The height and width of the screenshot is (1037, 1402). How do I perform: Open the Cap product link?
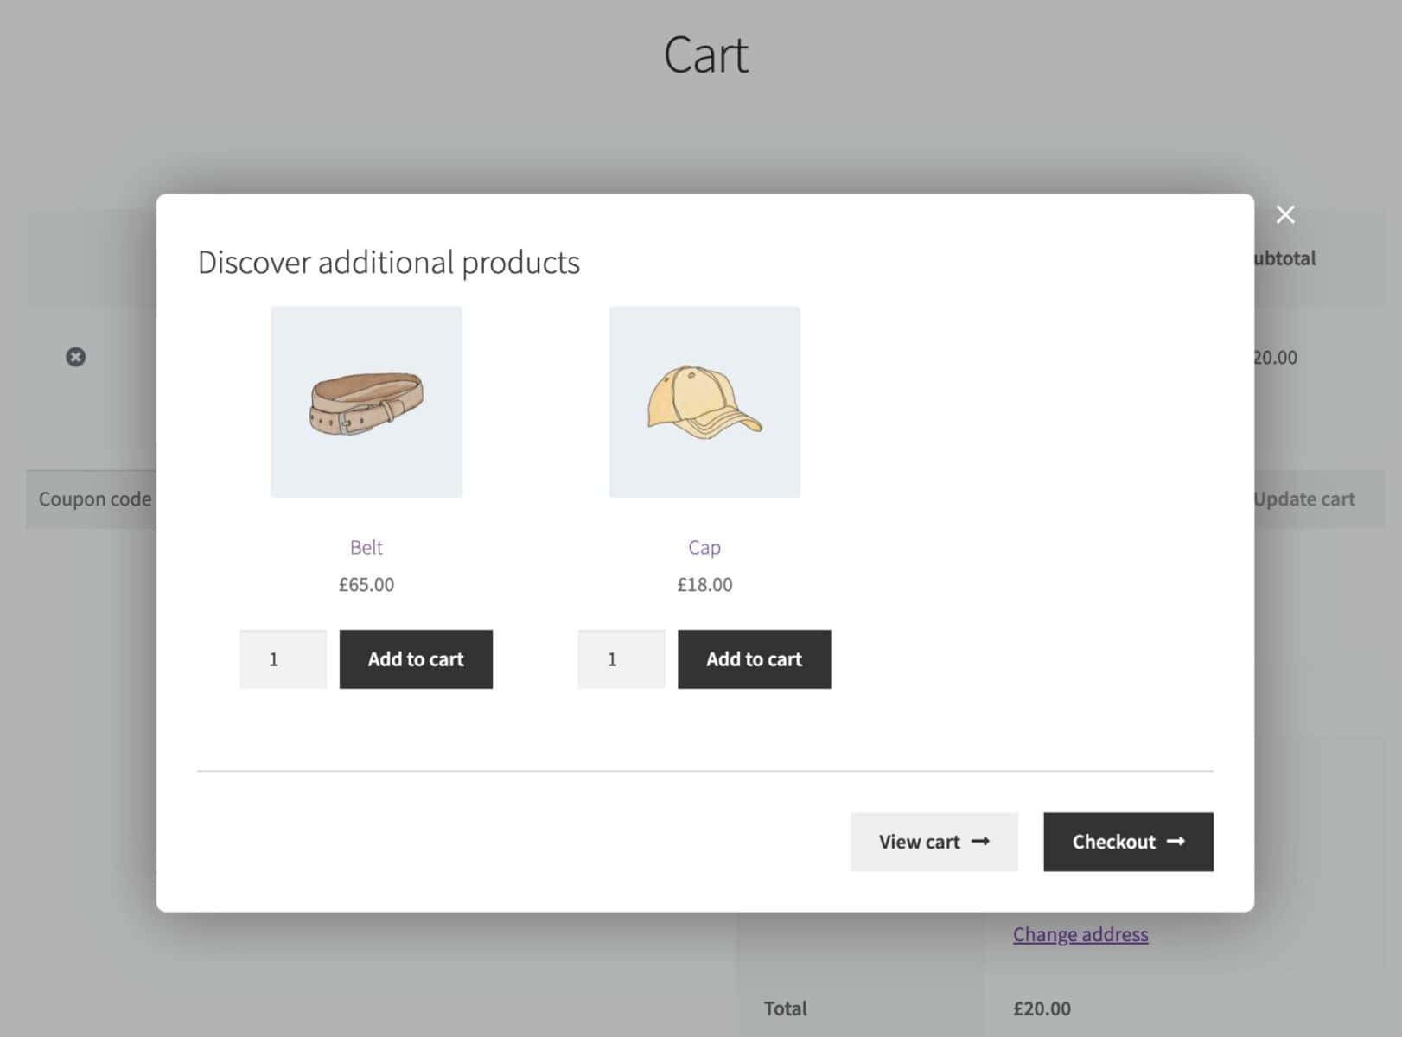tap(704, 547)
